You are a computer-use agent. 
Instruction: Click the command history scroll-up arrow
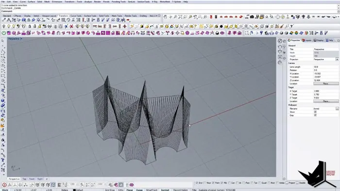pos(339,5)
